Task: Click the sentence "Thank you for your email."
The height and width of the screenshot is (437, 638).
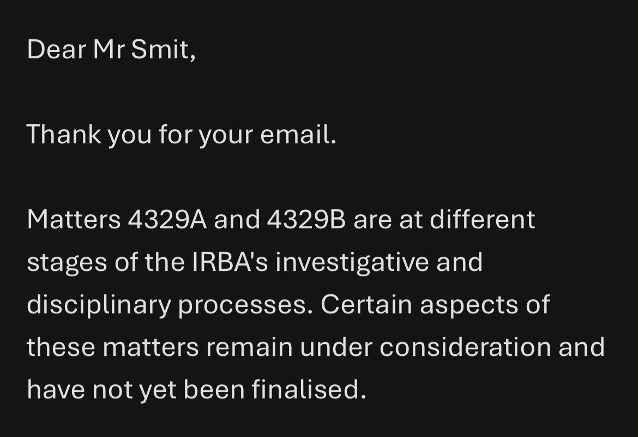Action: (182, 135)
